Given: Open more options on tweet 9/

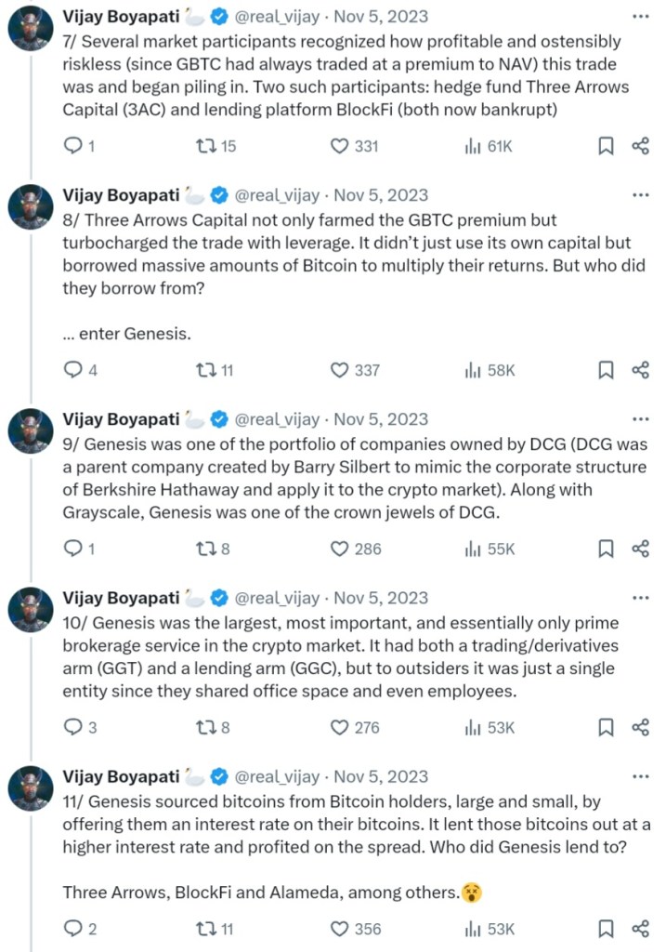Looking at the screenshot, I should (640, 419).
